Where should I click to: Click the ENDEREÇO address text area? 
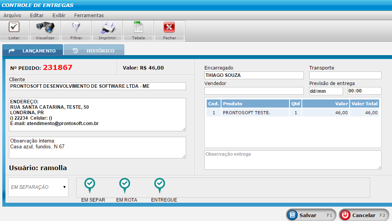pyautogui.click(x=98, y=115)
